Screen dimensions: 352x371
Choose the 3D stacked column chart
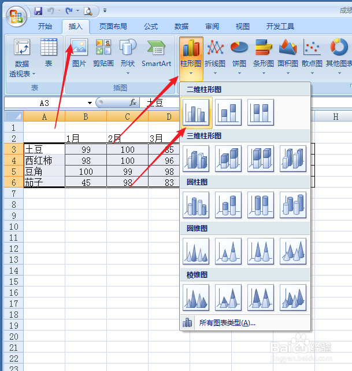click(228, 159)
